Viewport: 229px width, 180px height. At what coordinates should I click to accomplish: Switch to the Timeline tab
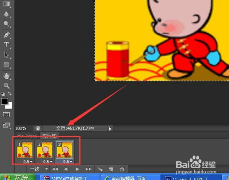[x=49, y=136]
